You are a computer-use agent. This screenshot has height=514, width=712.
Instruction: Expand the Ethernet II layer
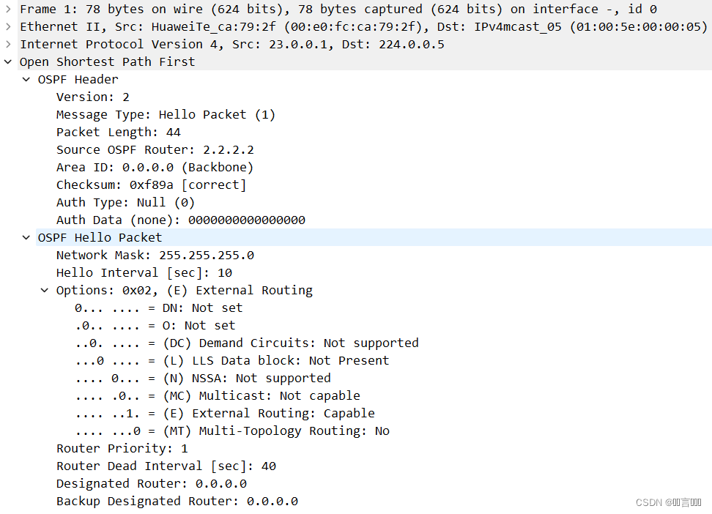tap(7, 26)
